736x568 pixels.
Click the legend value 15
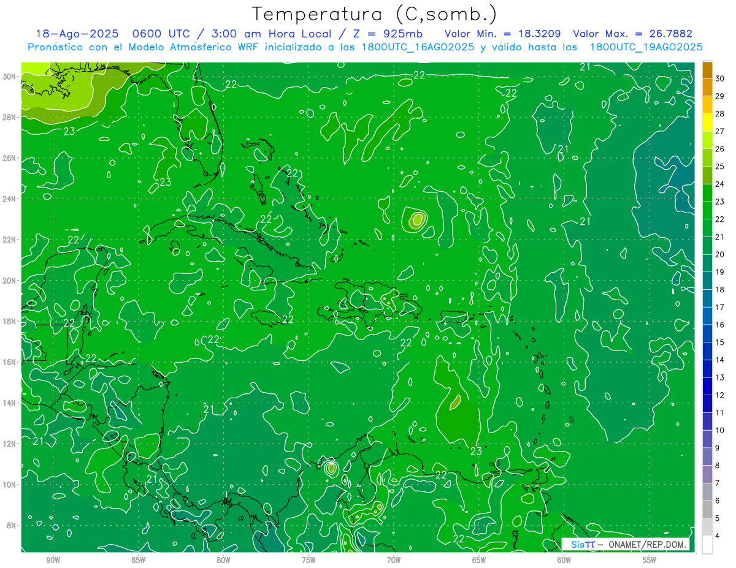pos(720,343)
